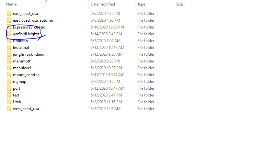Click the Industrial folder icon
The width and height of the screenshot is (253, 146).
9,48
